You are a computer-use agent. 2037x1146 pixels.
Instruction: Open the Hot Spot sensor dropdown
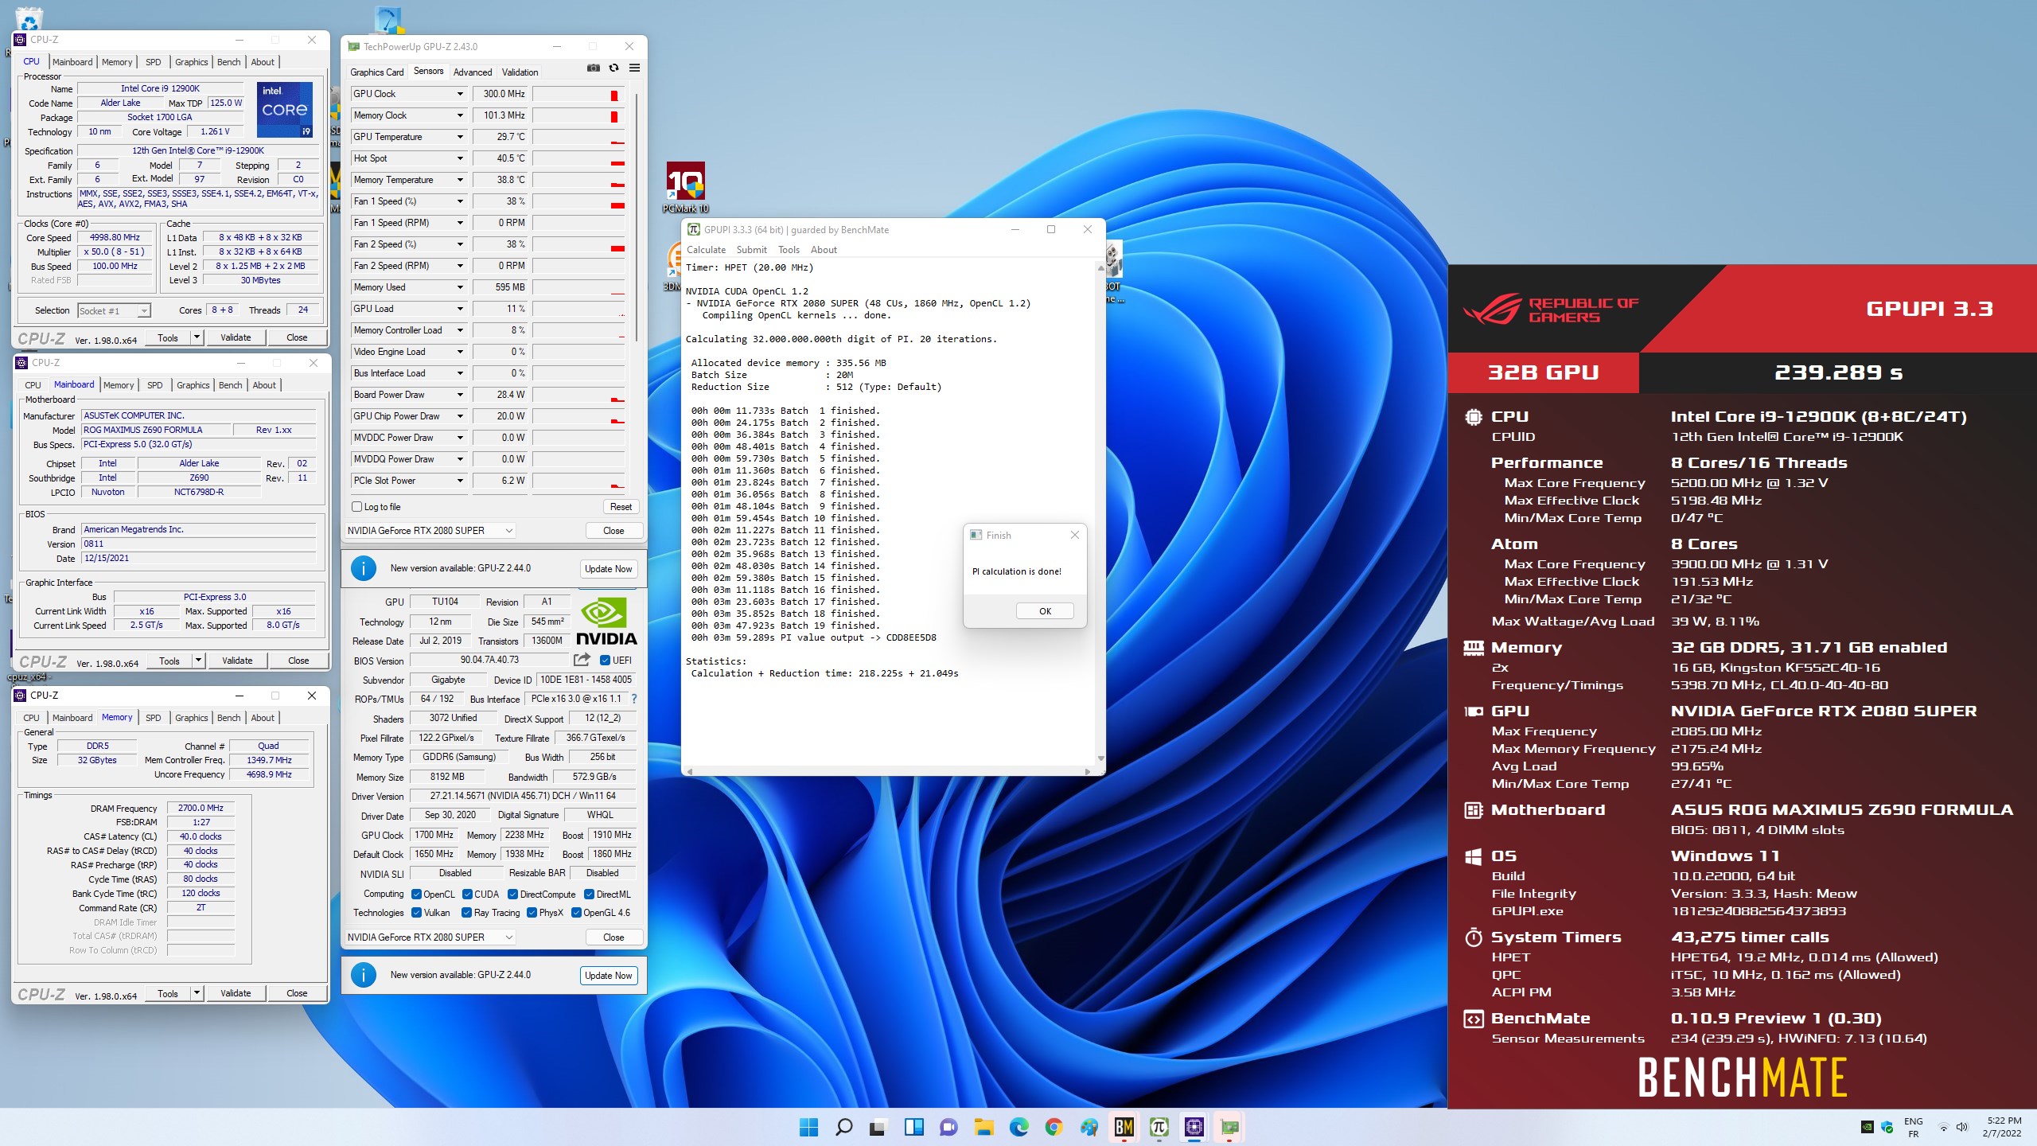(x=459, y=158)
